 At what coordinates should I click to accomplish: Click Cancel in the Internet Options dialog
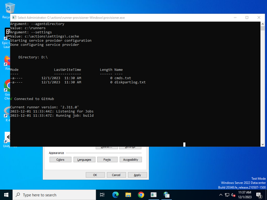116,175
